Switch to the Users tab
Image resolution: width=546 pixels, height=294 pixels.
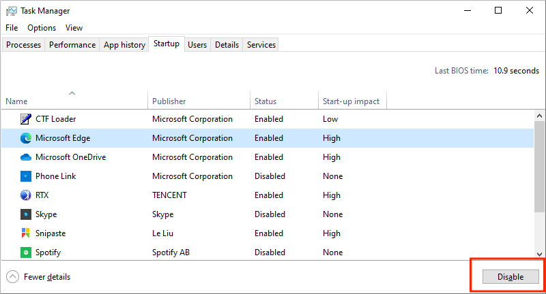click(197, 45)
